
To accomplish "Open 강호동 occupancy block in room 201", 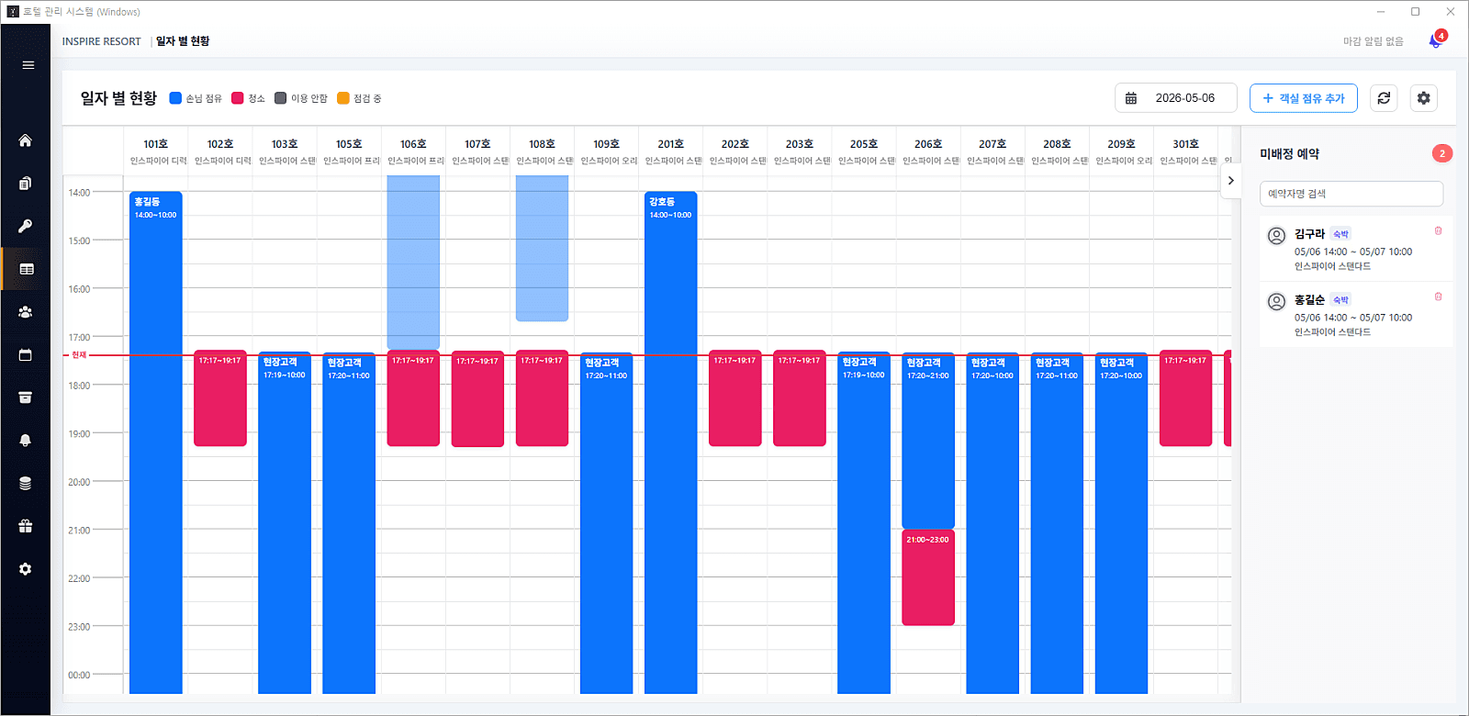I will (671, 442).
